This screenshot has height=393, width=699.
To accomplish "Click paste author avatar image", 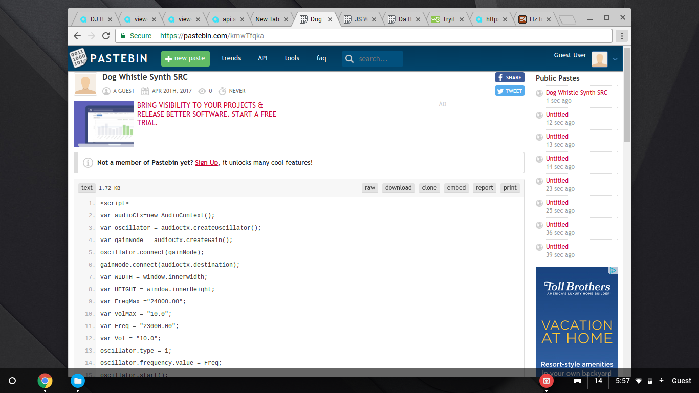I will click(x=85, y=84).
